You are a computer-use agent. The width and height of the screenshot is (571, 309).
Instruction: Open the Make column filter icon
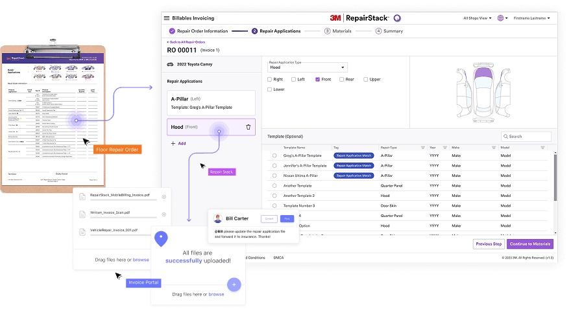(494, 148)
